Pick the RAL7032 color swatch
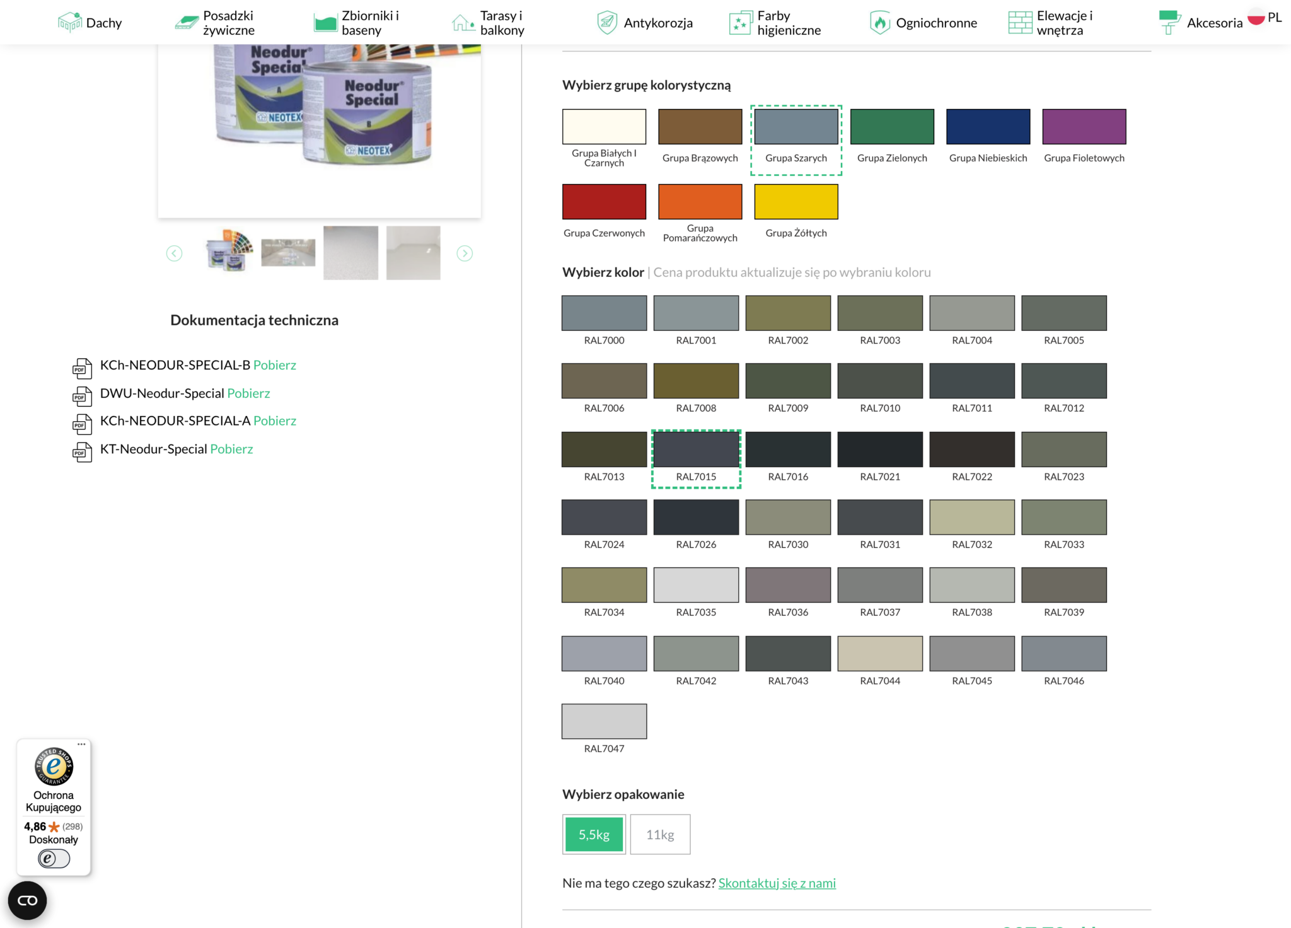 (x=972, y=517)
